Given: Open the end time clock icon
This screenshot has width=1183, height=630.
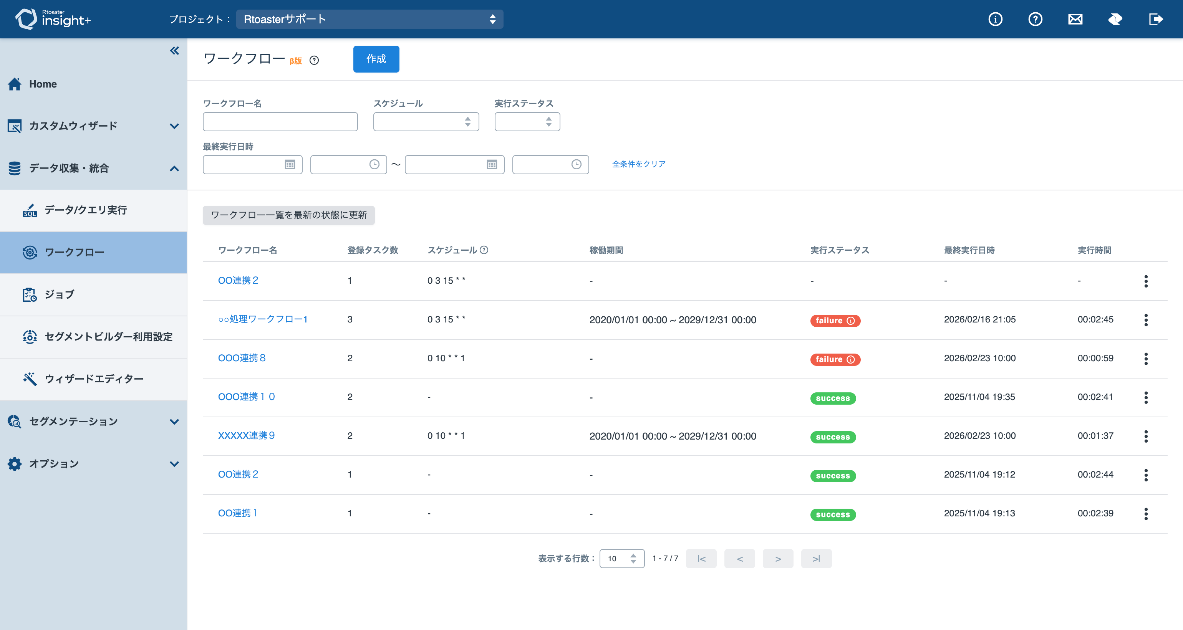Looking at the screenshot, I should pyautogui.click(x=577, y=164).
